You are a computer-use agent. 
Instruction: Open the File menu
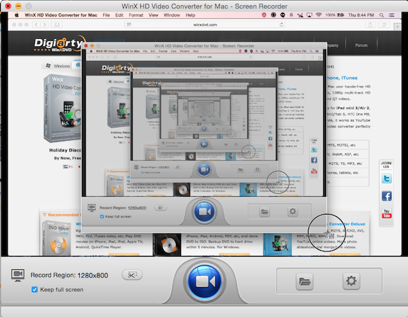106,15
